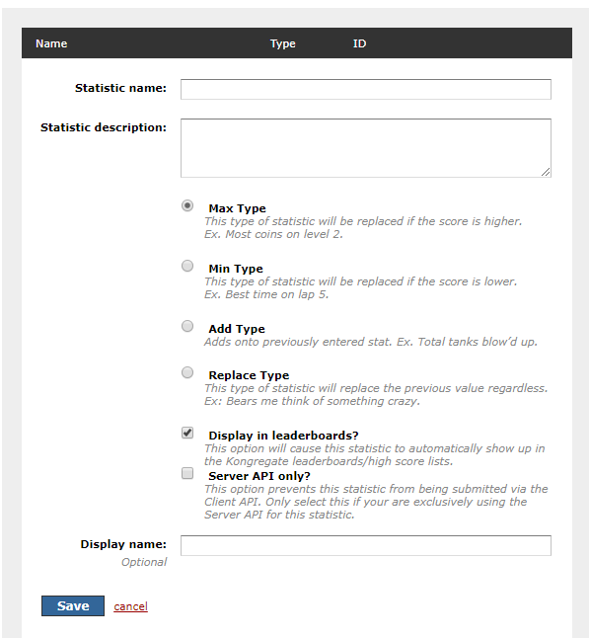Click the Name column header

click(x=51, y=43)
